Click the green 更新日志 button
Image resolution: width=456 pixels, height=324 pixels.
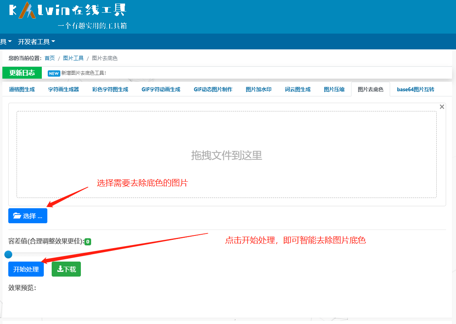click(x=22, y=73)
